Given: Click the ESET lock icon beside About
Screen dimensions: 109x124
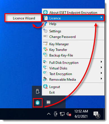Looking at the screenshot, I should tap(45, 12).
